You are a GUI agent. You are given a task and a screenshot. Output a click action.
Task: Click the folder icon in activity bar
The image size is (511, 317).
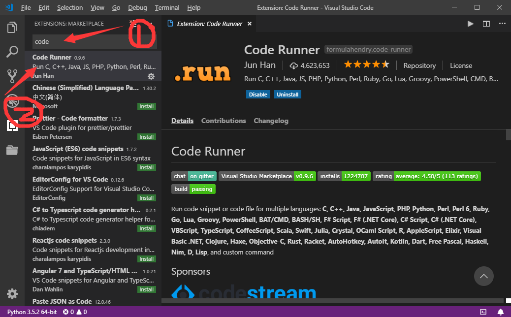click(12, 150)
